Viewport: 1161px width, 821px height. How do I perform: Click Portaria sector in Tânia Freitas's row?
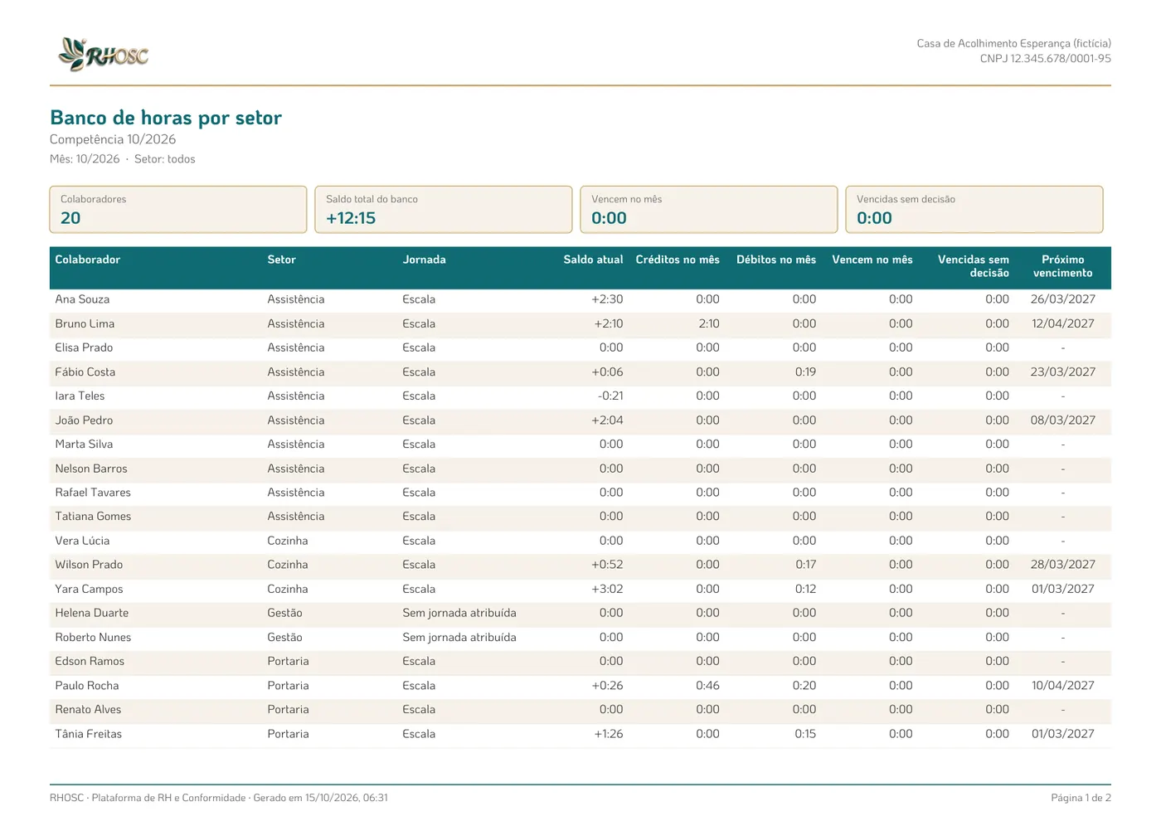(288, 734)
